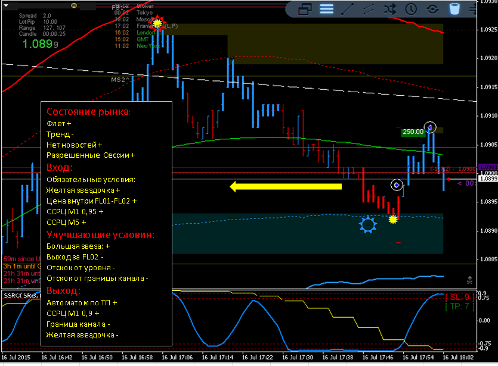This screenshot has height=366, width=498.
Task: Click the green London session label
Action: click(x=146, y=33)
